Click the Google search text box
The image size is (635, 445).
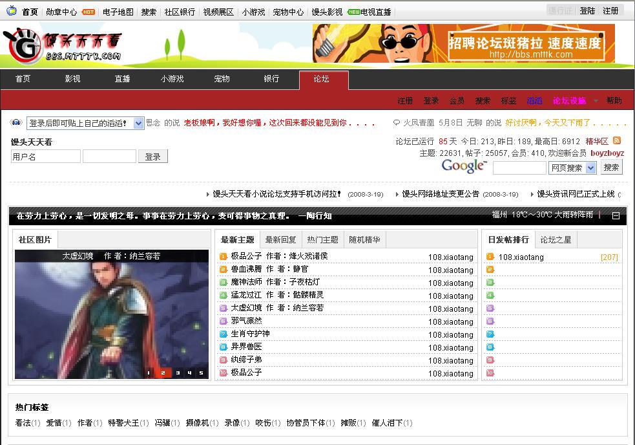(519, 168)
